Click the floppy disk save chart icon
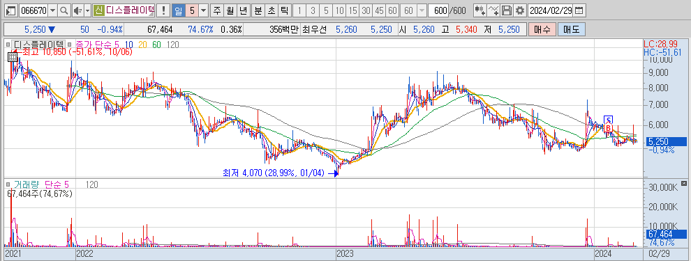The width and height of the screenshot is (691, 261). [x=507, y=10]
